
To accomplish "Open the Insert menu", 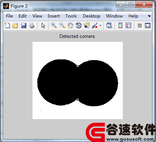I will (54, 16).
